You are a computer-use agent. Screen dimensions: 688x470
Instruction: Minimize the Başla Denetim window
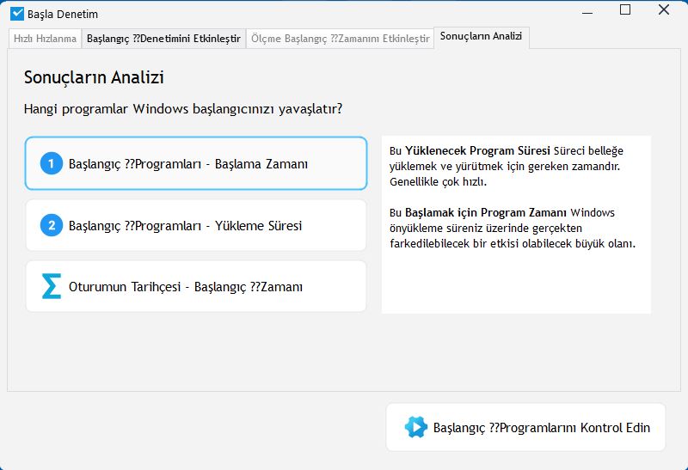(x=587, y=10)
